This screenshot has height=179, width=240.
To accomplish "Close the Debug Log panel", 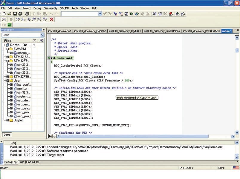I will [x=2, y=141].
